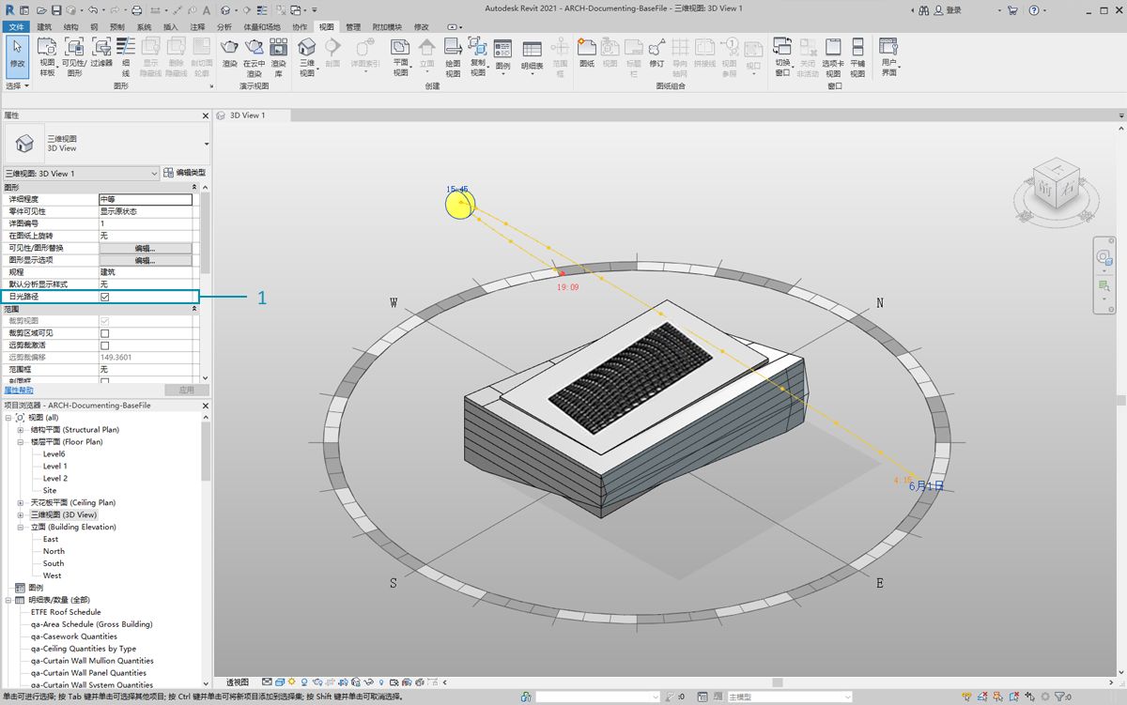Image resolution: width=1127 pixels, height=705 pixels.
Task: Uncheck the 日光路径 (Sun Path) checkbox
Action: (x=104, y=297)
